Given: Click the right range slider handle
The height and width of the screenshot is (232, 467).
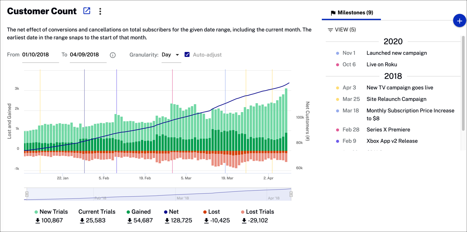Looking at the screenshot, I should [291, 194].
